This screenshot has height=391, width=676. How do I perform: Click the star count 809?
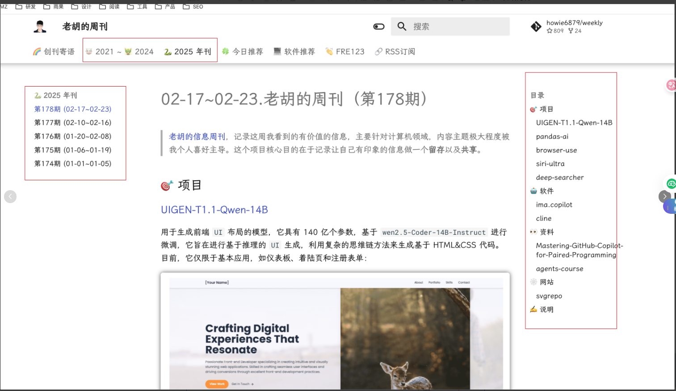pyautogui.click(x=555, y=31)
